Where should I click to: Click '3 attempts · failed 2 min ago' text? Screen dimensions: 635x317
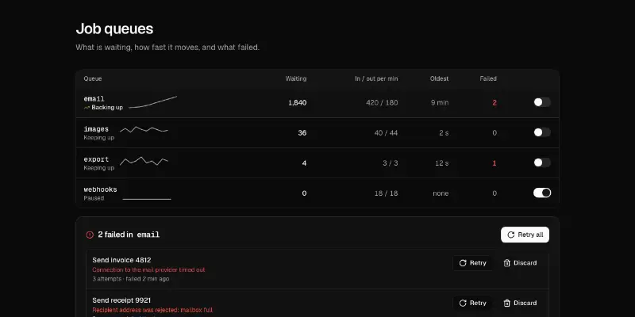click(131, 279)
